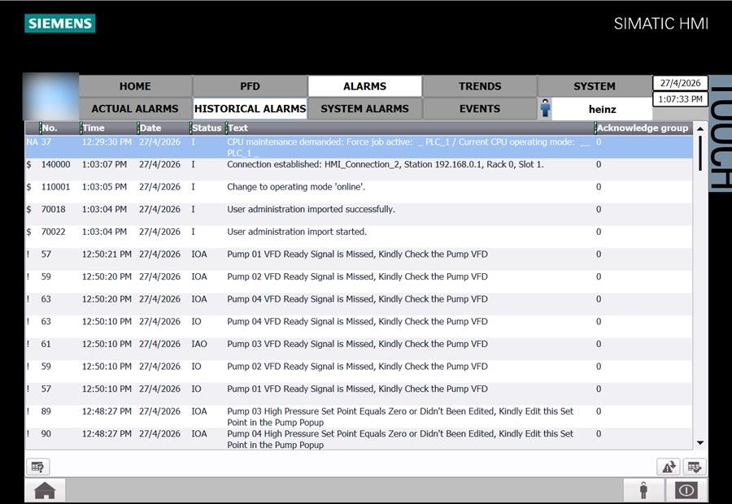The width and height of the screenshot is (732, 504).
Task: Click the heinz username field
Action: [x=602, y=109]
